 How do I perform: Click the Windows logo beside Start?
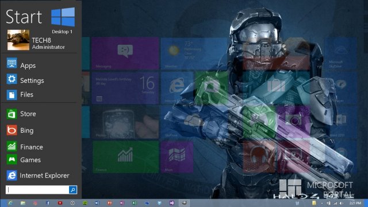63,17
